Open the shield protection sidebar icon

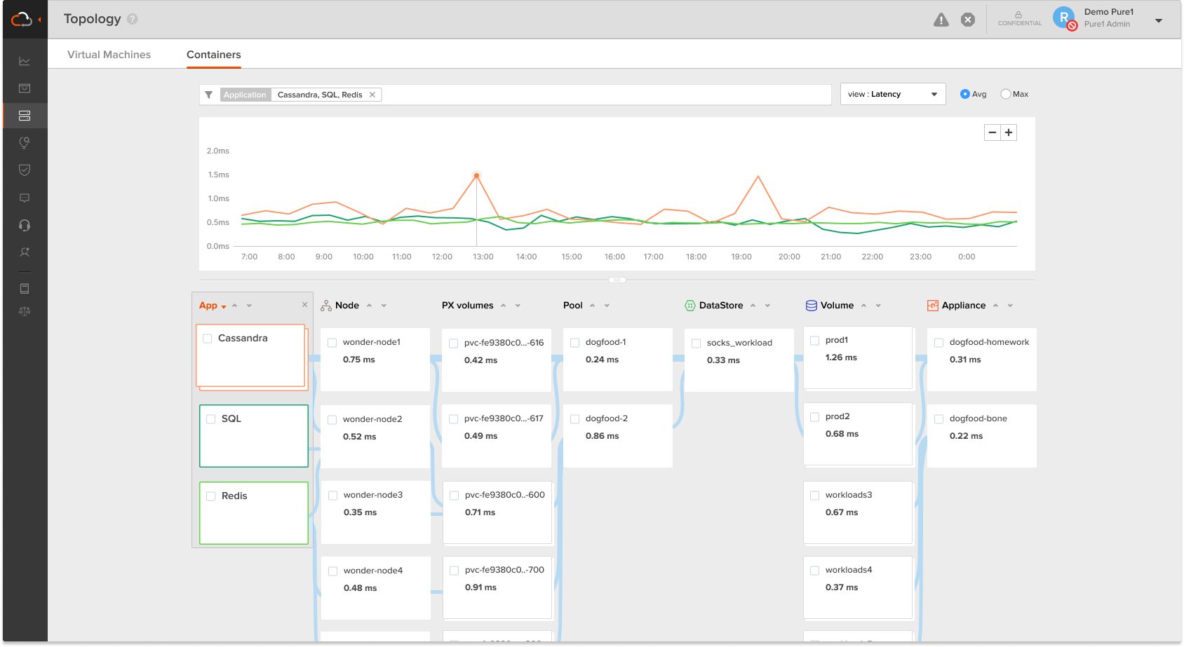(x=25, y=170)
